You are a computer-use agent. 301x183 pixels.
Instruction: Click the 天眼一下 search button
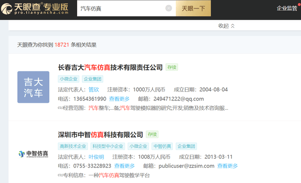(193, 8)
